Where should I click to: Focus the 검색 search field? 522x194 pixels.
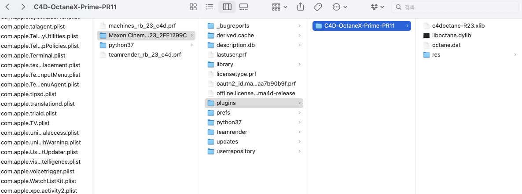pyautogui.click(x=454, y=7)
